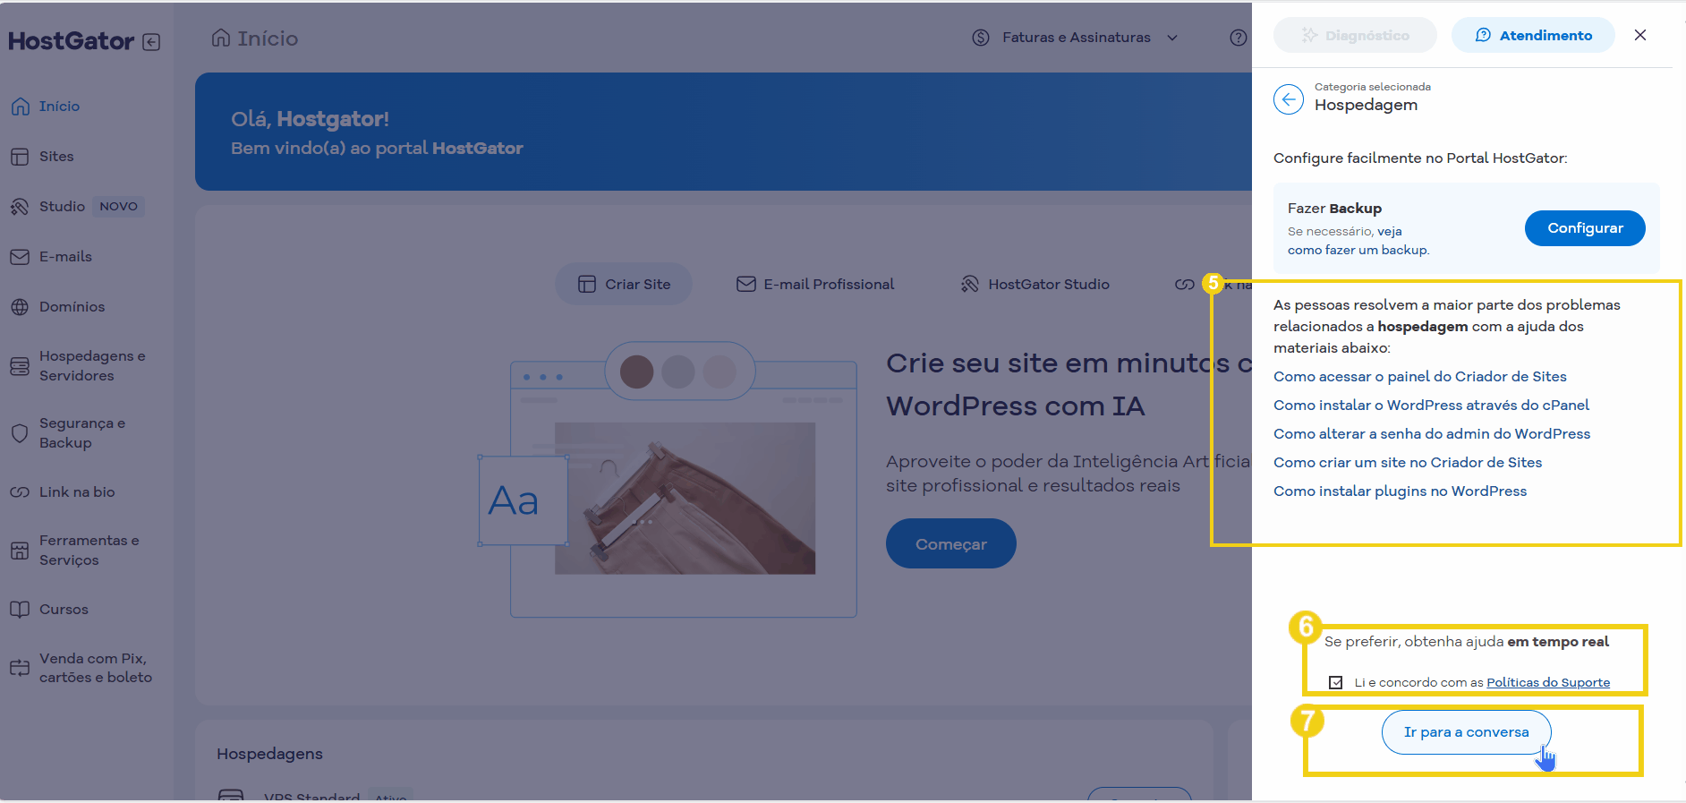Open Studio in the sidebar

tap(48, 207)
